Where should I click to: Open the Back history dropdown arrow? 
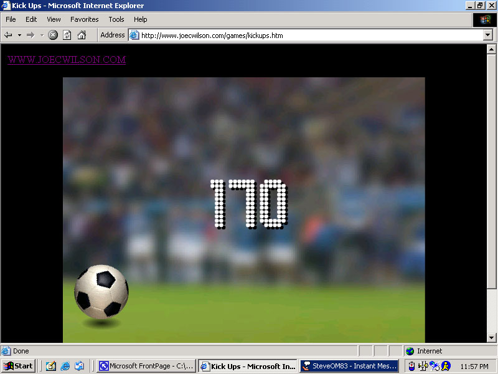[19, 36]
